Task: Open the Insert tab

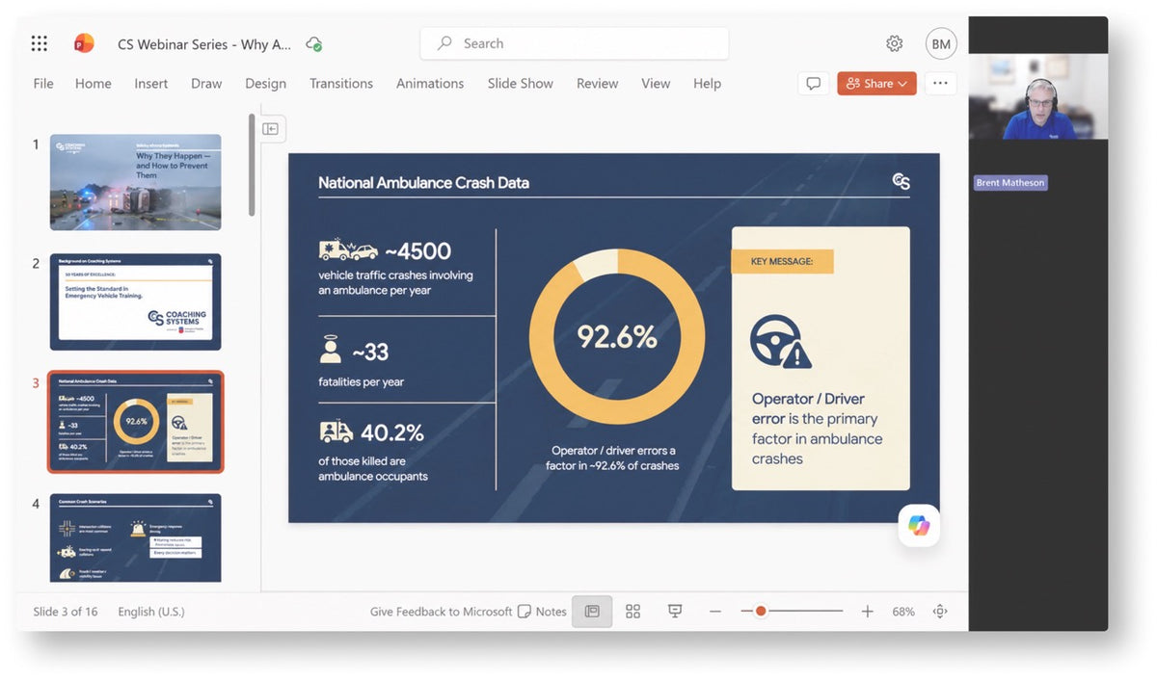Action: pos(151,84)
